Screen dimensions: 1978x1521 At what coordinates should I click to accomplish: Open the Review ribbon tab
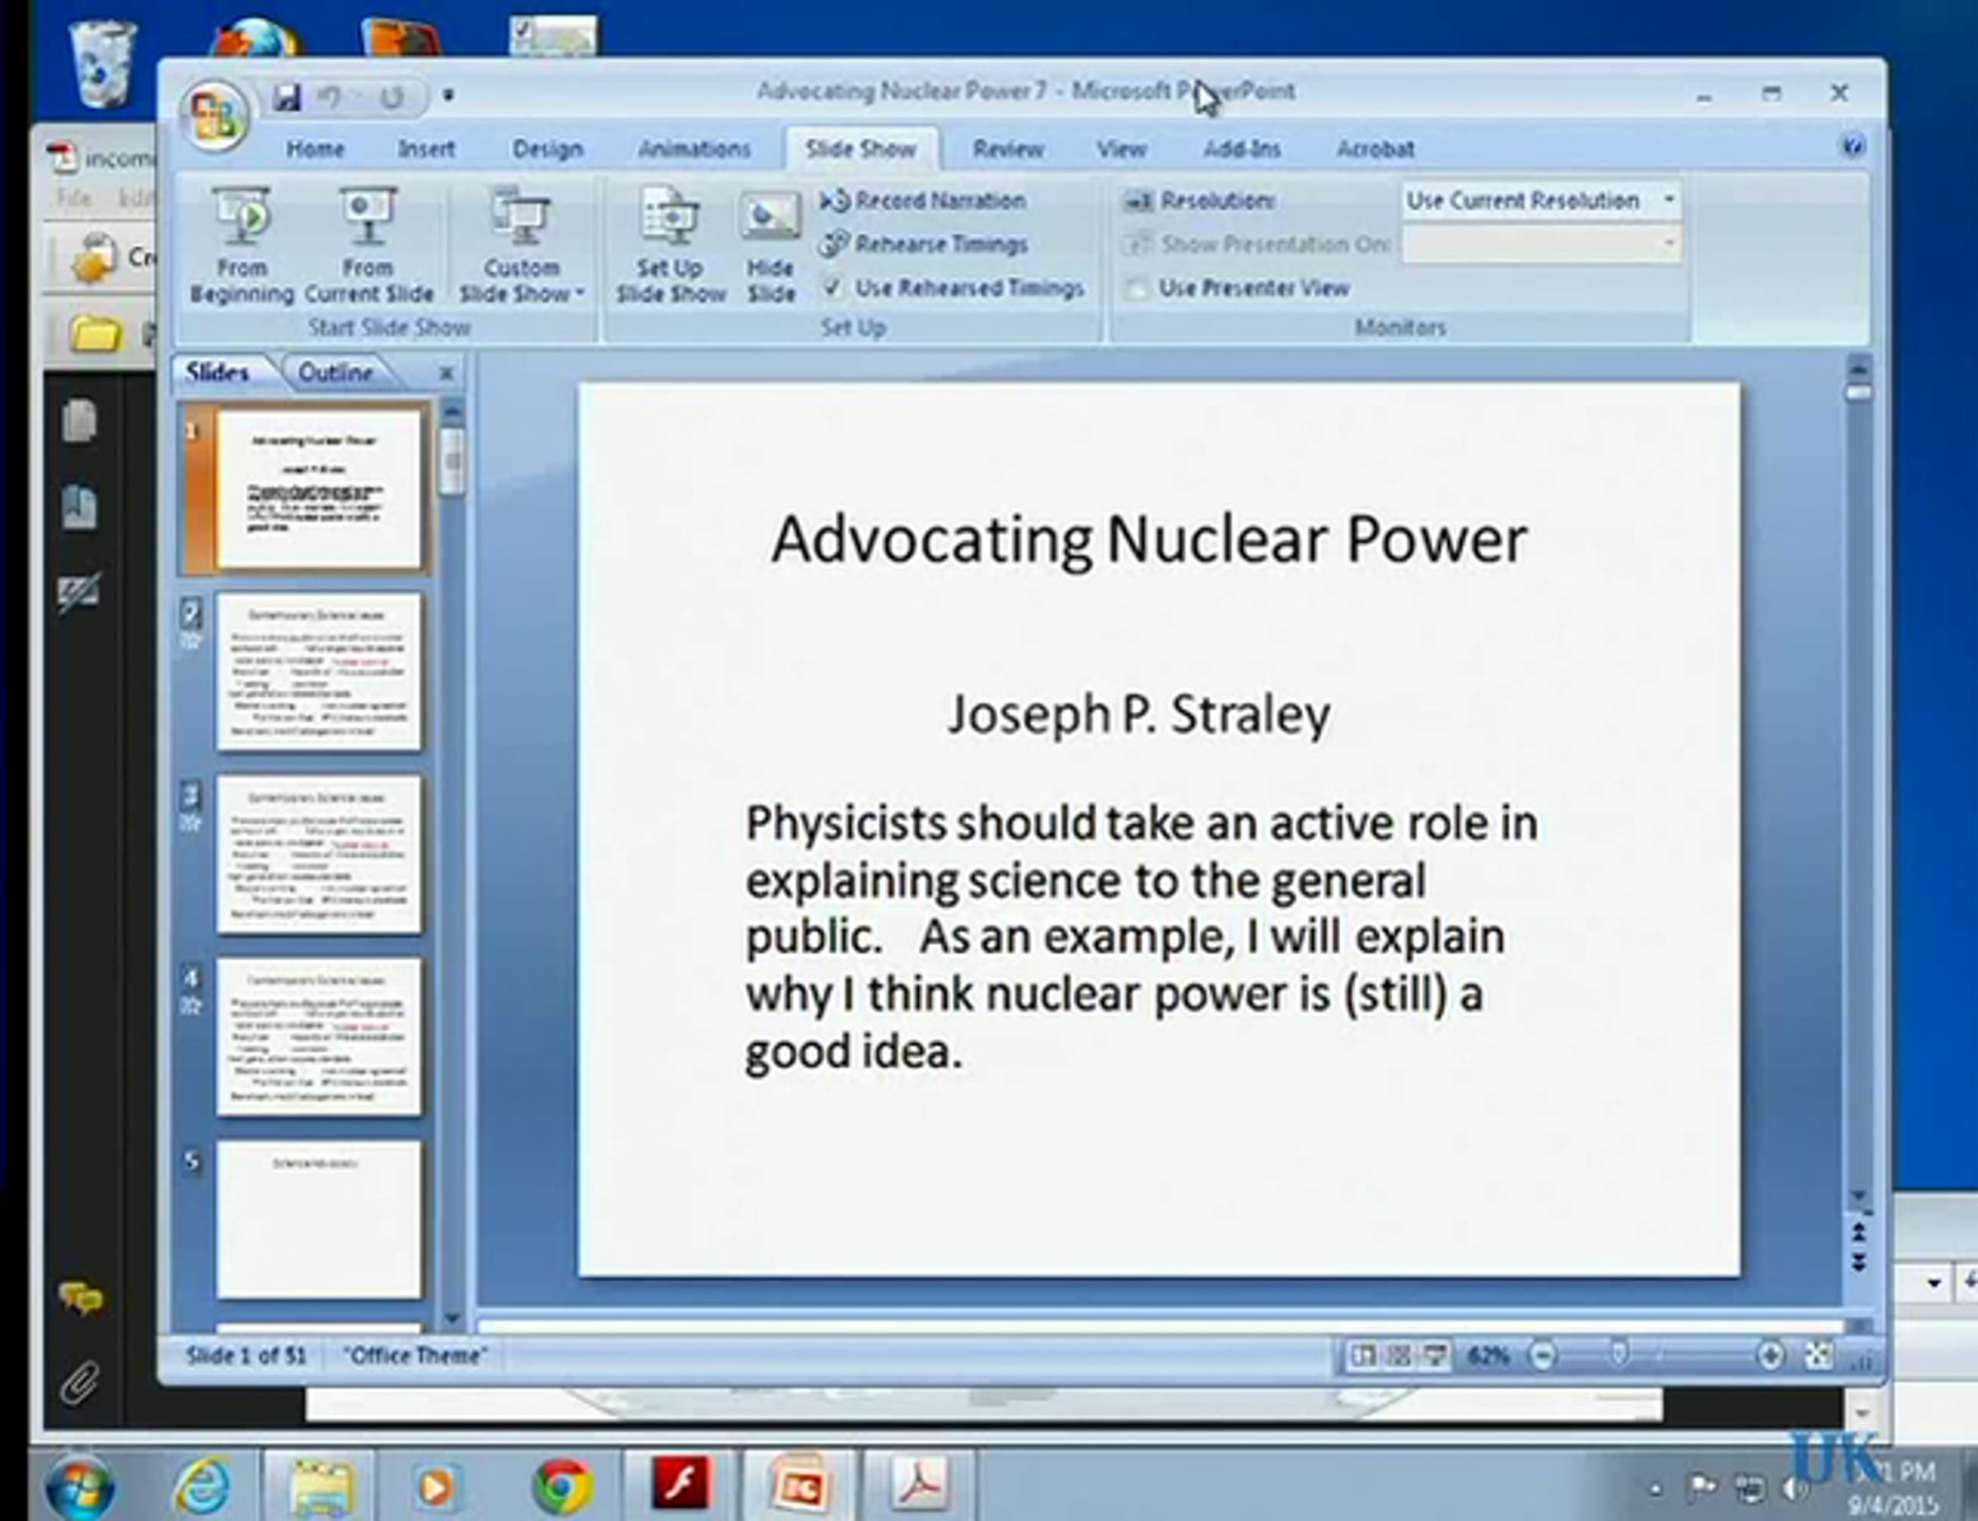pos(1008,148)
